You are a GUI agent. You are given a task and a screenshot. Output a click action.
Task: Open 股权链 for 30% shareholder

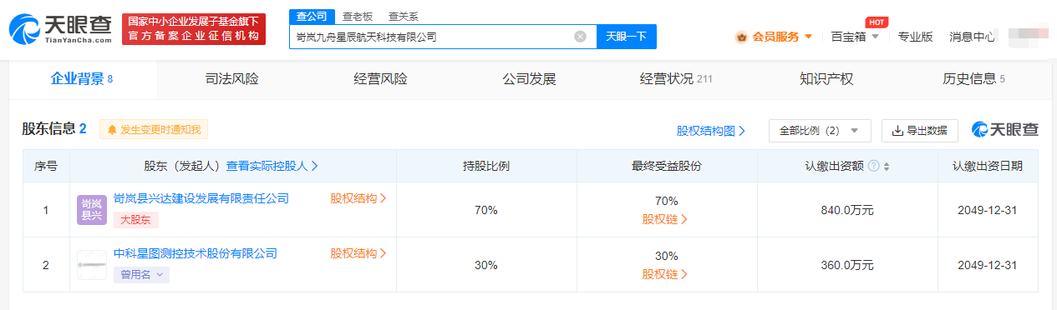pos(664,274)
